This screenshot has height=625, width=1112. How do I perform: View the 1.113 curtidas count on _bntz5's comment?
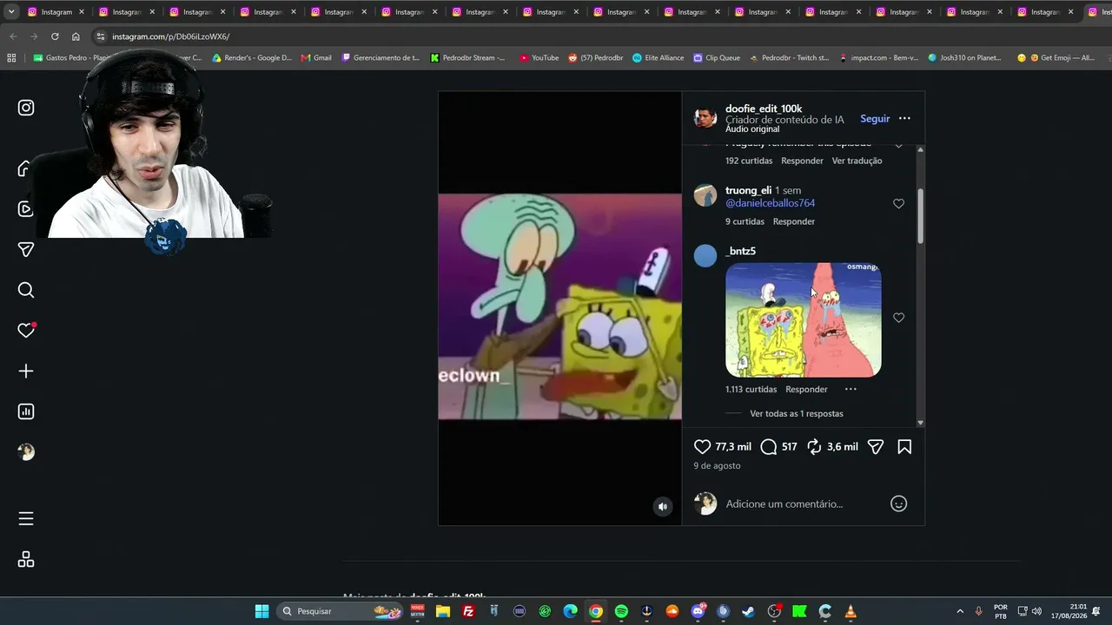tap(751, 389)
